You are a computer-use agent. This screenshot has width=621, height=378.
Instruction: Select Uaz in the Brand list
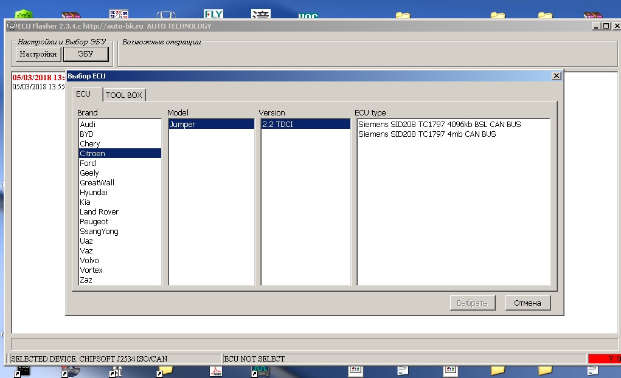[120, 241]
